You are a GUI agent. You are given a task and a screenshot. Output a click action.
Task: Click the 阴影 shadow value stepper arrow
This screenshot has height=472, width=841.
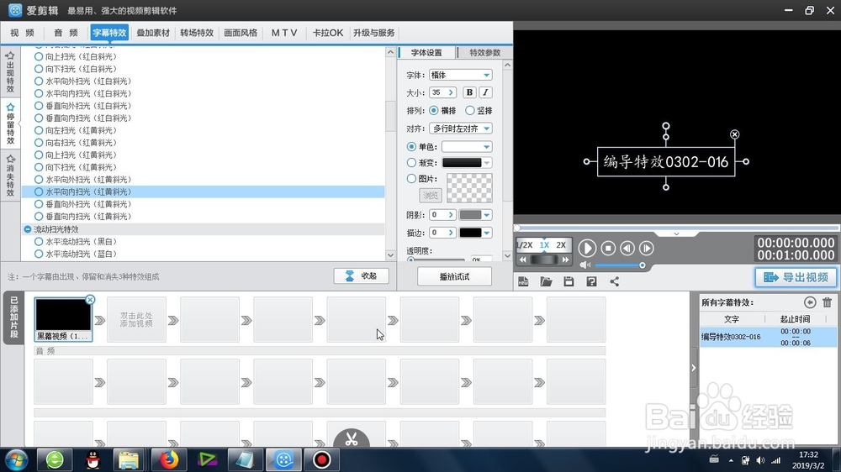point(451,215)
